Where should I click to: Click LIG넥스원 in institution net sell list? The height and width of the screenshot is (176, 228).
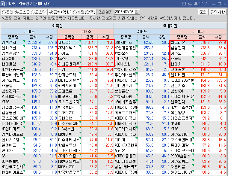(x=122, y=64)
